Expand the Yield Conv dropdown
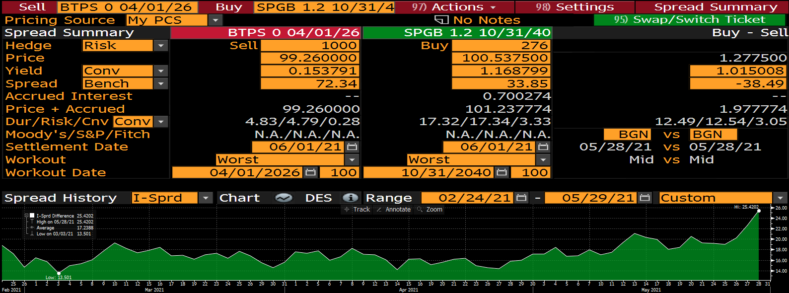 [160, 71]
